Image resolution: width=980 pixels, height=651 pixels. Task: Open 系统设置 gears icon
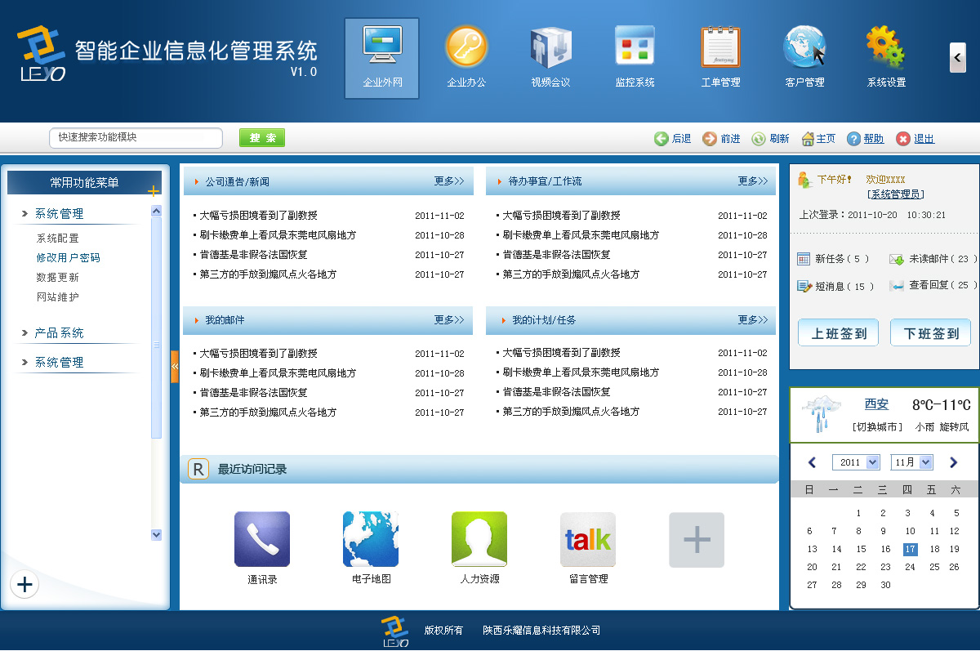[x=886, y=47]
